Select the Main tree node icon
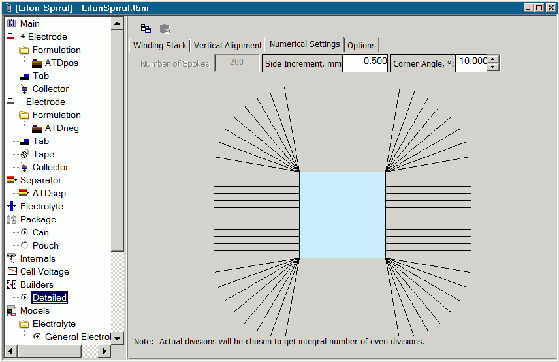The height and width of the screenshot is (362, 559). pyautogui.click(x=11, y=23)
